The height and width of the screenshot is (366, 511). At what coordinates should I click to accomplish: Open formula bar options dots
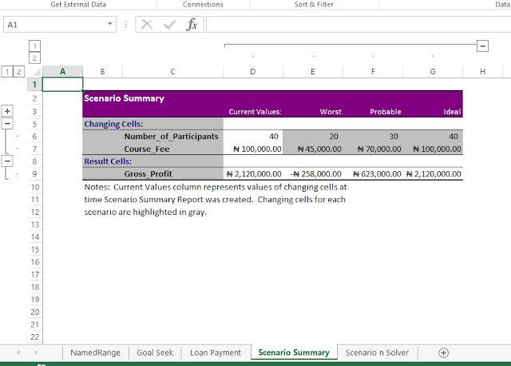click(126, 25)
